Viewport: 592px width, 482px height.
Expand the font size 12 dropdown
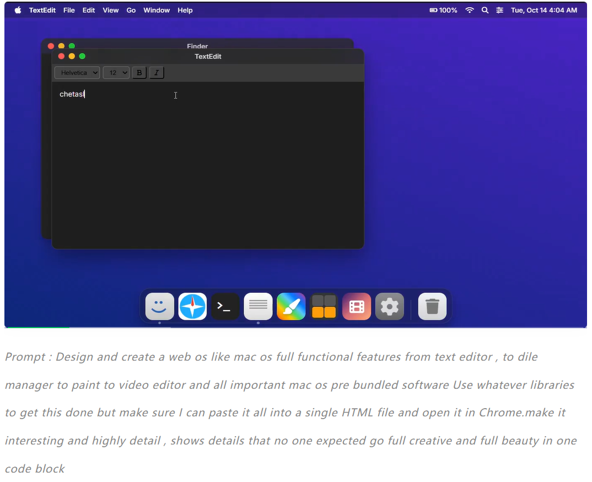click(116, 73)
